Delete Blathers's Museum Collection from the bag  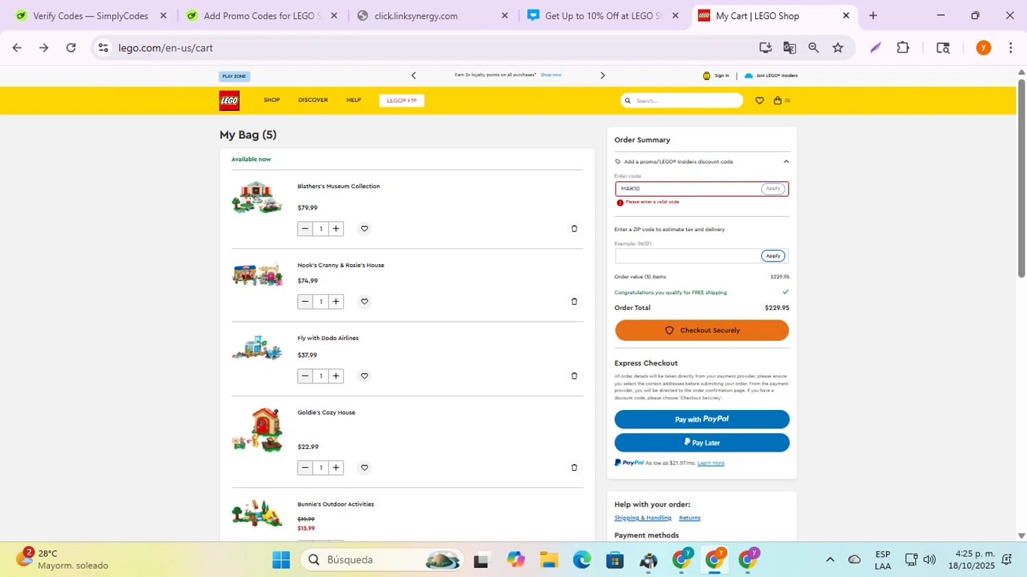[x=574, y=229]
